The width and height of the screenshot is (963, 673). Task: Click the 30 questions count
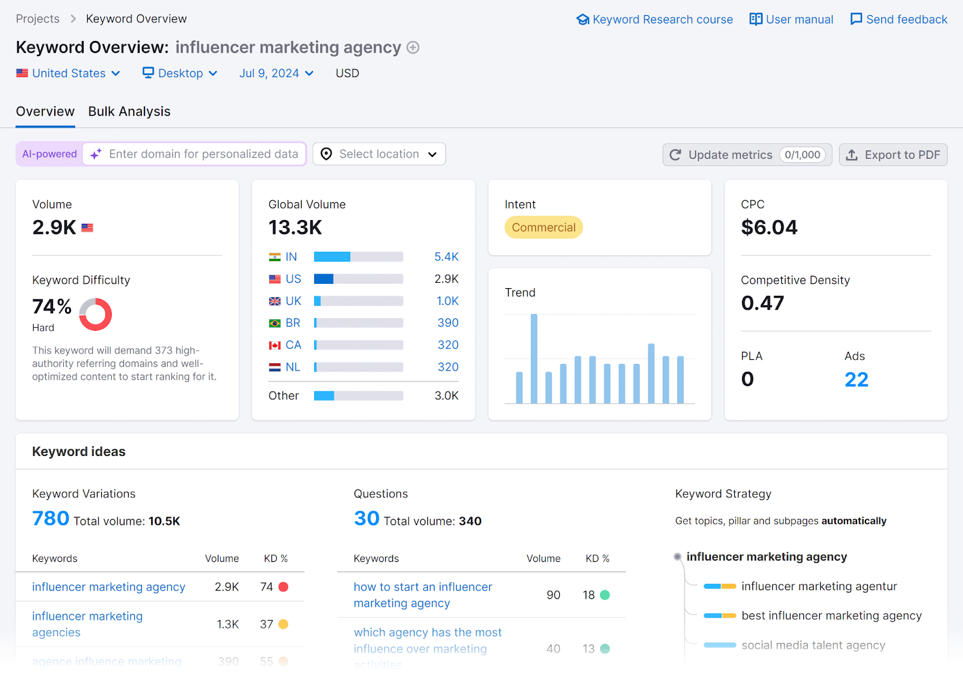[x=367, y=518]
